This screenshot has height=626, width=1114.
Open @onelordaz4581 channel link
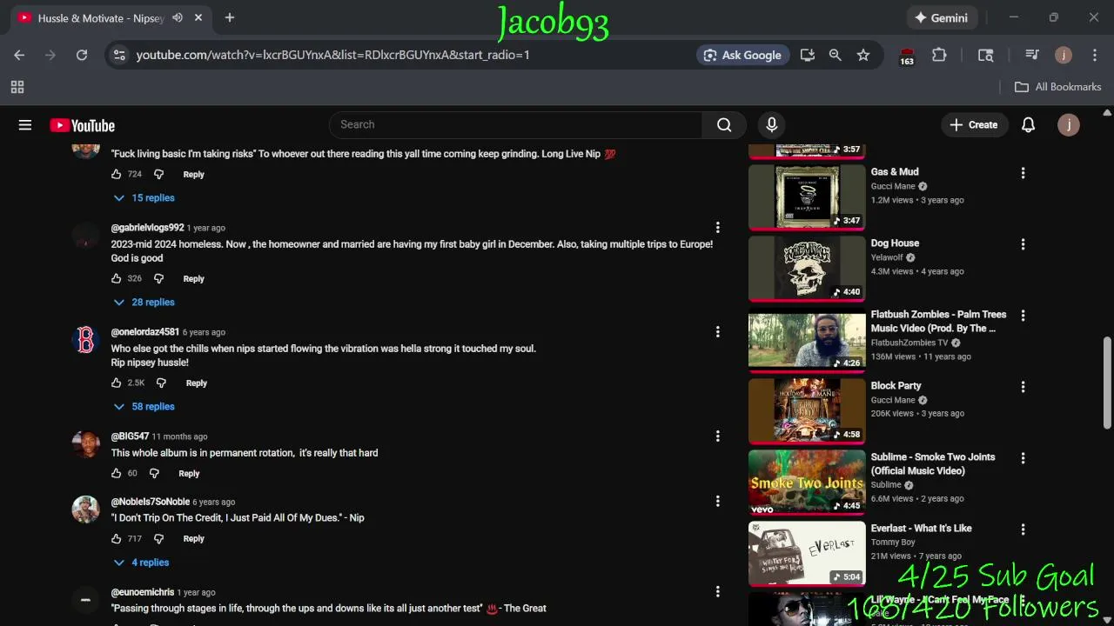click(145, 332)
